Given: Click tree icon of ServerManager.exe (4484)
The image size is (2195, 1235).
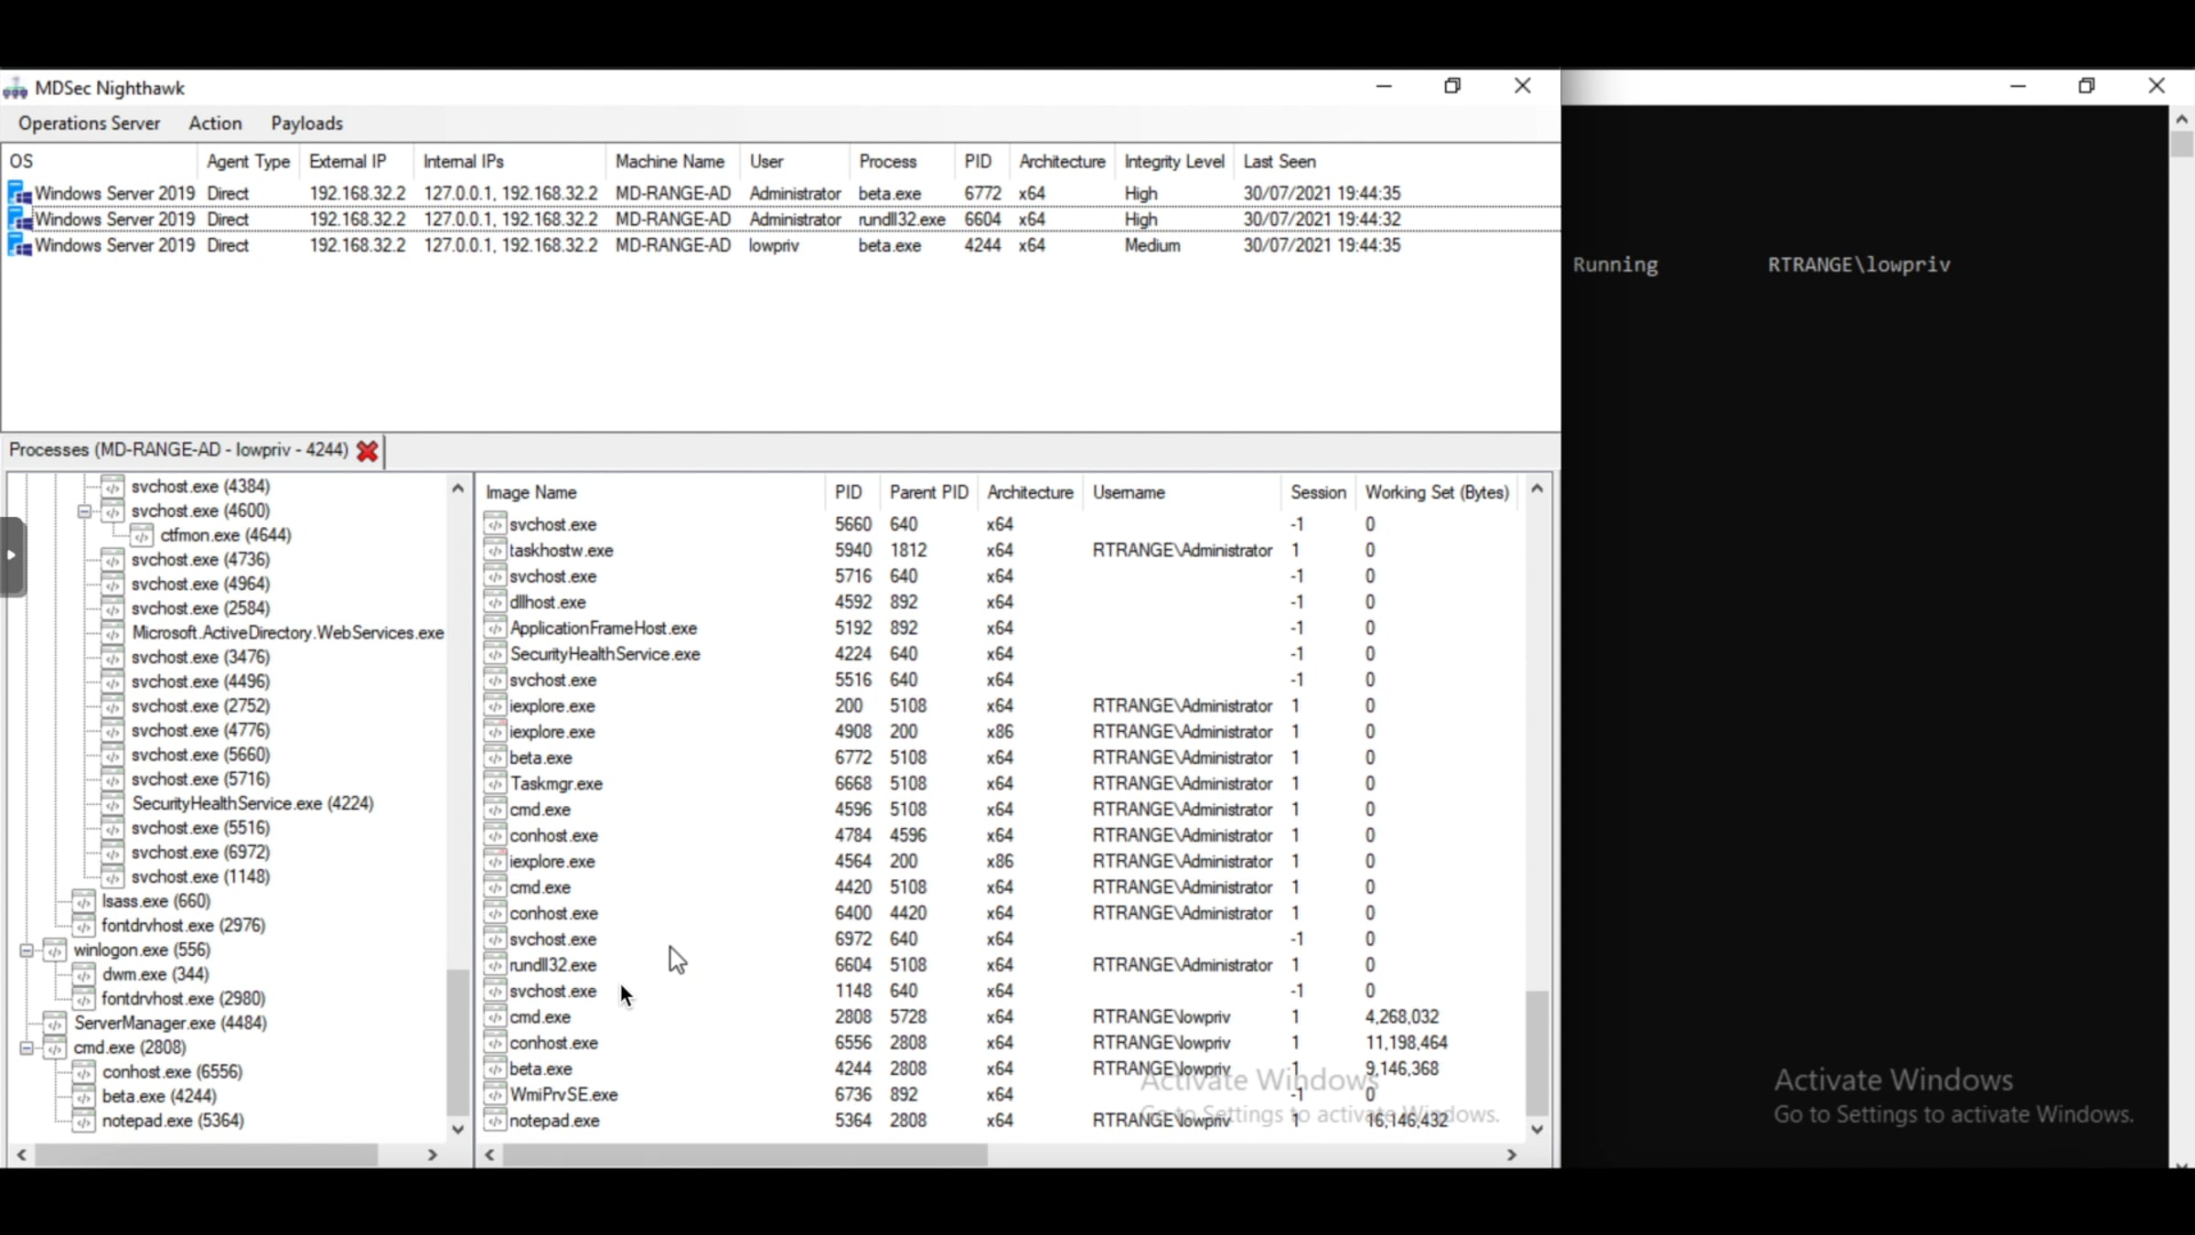Looking at the screenshot, I should click(54, 1024).
